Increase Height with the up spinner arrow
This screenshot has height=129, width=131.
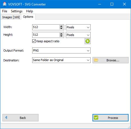[x=61, y=34]
